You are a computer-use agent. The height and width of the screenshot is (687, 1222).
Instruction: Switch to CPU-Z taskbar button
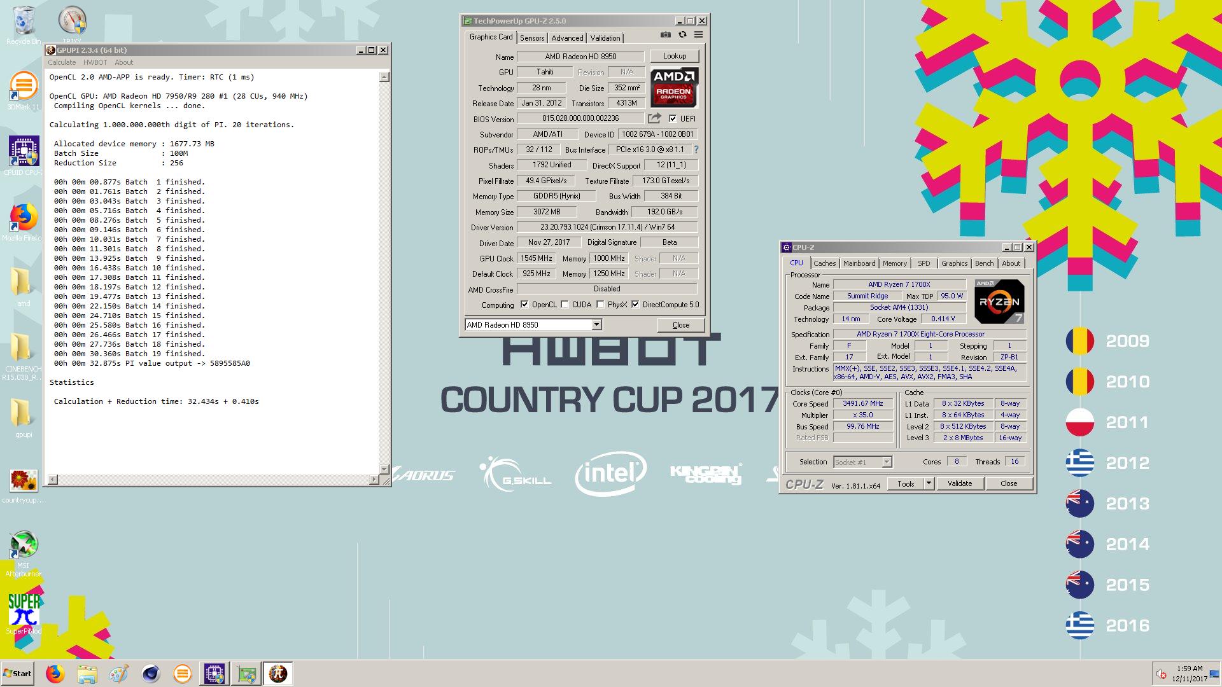pos(214,674)
